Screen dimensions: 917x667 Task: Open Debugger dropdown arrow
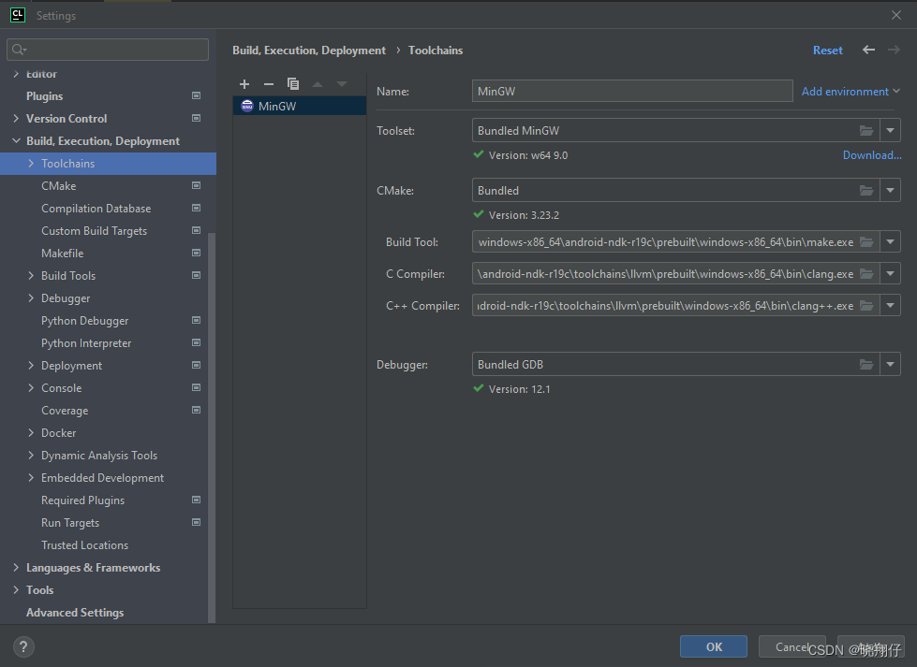890,365
